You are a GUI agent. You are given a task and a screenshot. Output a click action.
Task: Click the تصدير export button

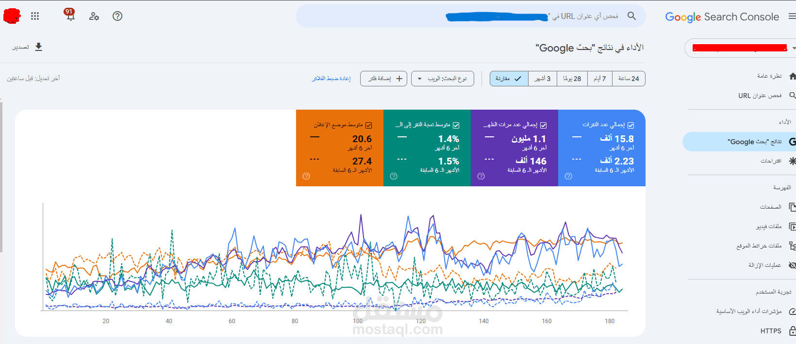(x=28, y=47)
